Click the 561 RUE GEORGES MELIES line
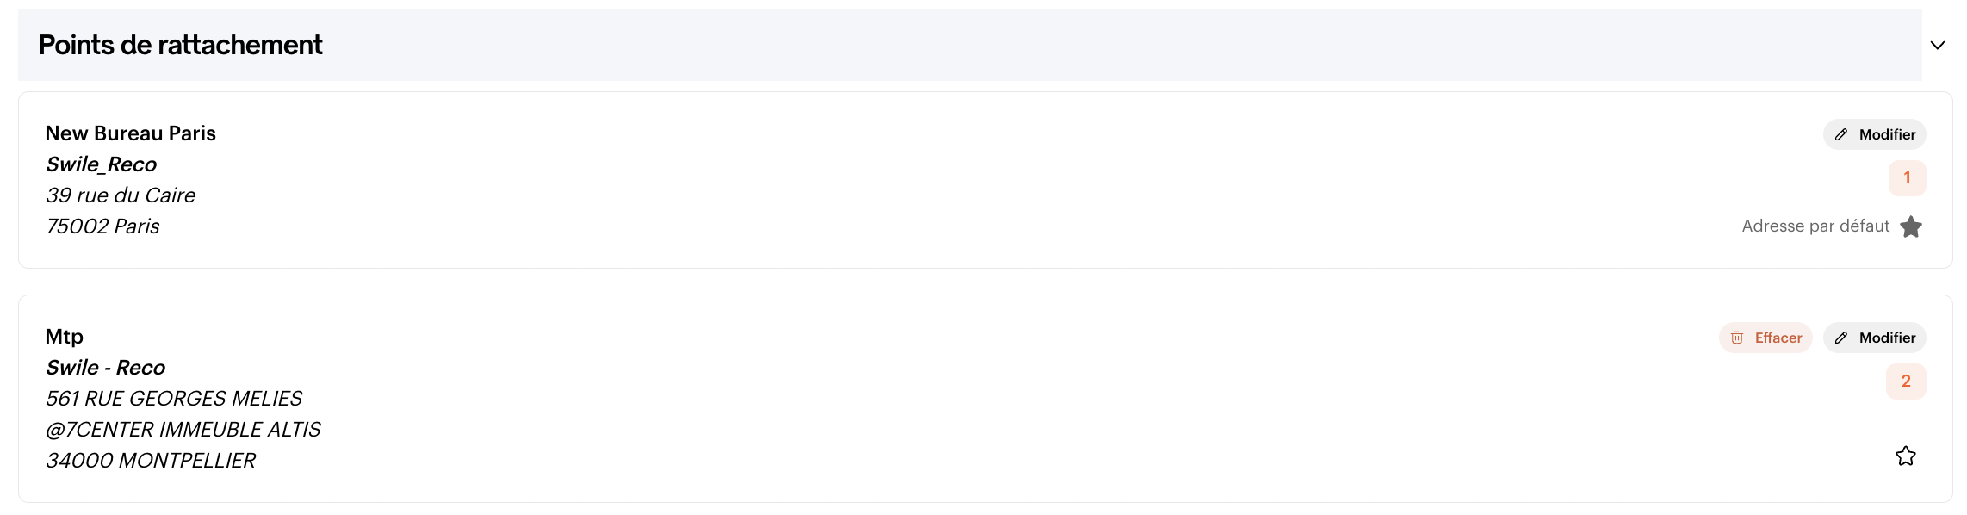The height and width of the screenshot is (515, 1967). pyautogui.click(x=174, y=399)
